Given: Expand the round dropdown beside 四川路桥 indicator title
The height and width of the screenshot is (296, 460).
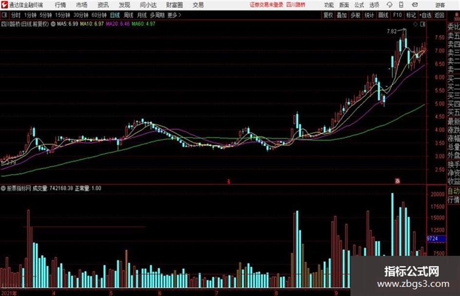Looking at the screenshot, I should (x=53, y=24).
